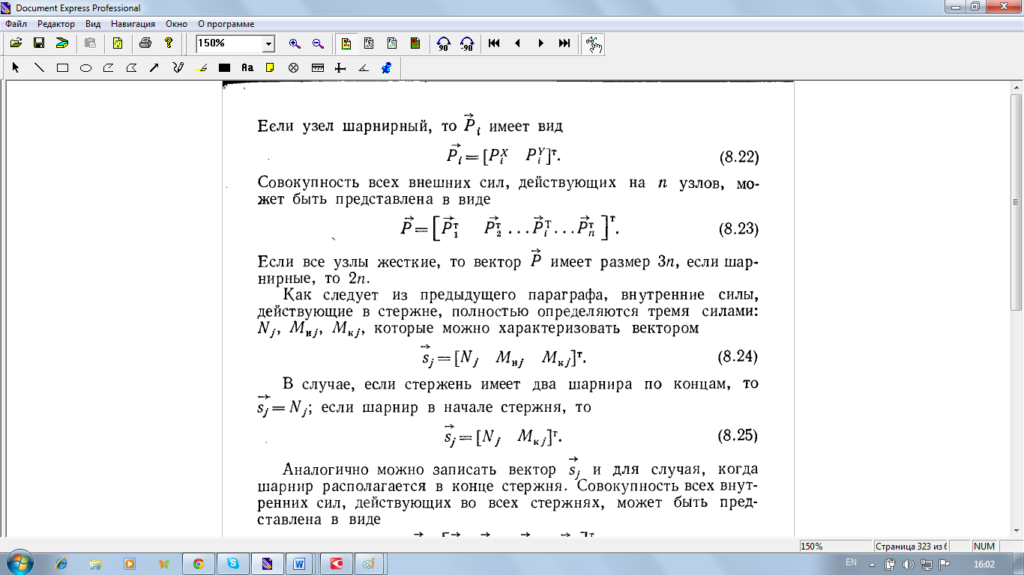Click the scanner icon in toolbar
This screenshot has width=1024, height=575.
tap(61, 43)
